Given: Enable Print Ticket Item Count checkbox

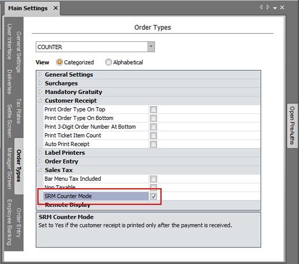Looking at the screenshot, I should coord(154,135).
